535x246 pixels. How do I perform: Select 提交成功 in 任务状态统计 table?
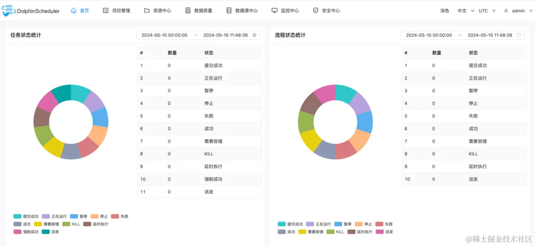(x=199, y=66)
